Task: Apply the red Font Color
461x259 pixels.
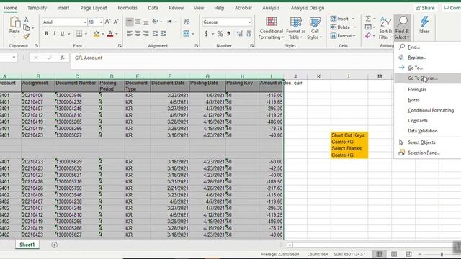Action: click(110, 34)
